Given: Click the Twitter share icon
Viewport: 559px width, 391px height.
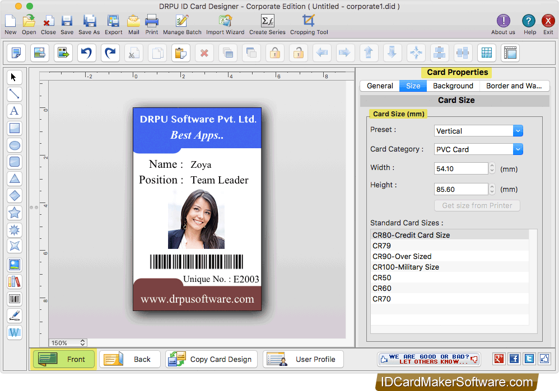Looking at the screenshot, I should 529,359.
